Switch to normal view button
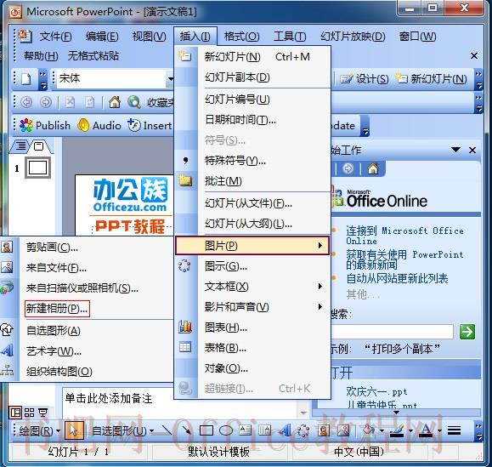Screen dimensions: 492x467 (15, 413)
